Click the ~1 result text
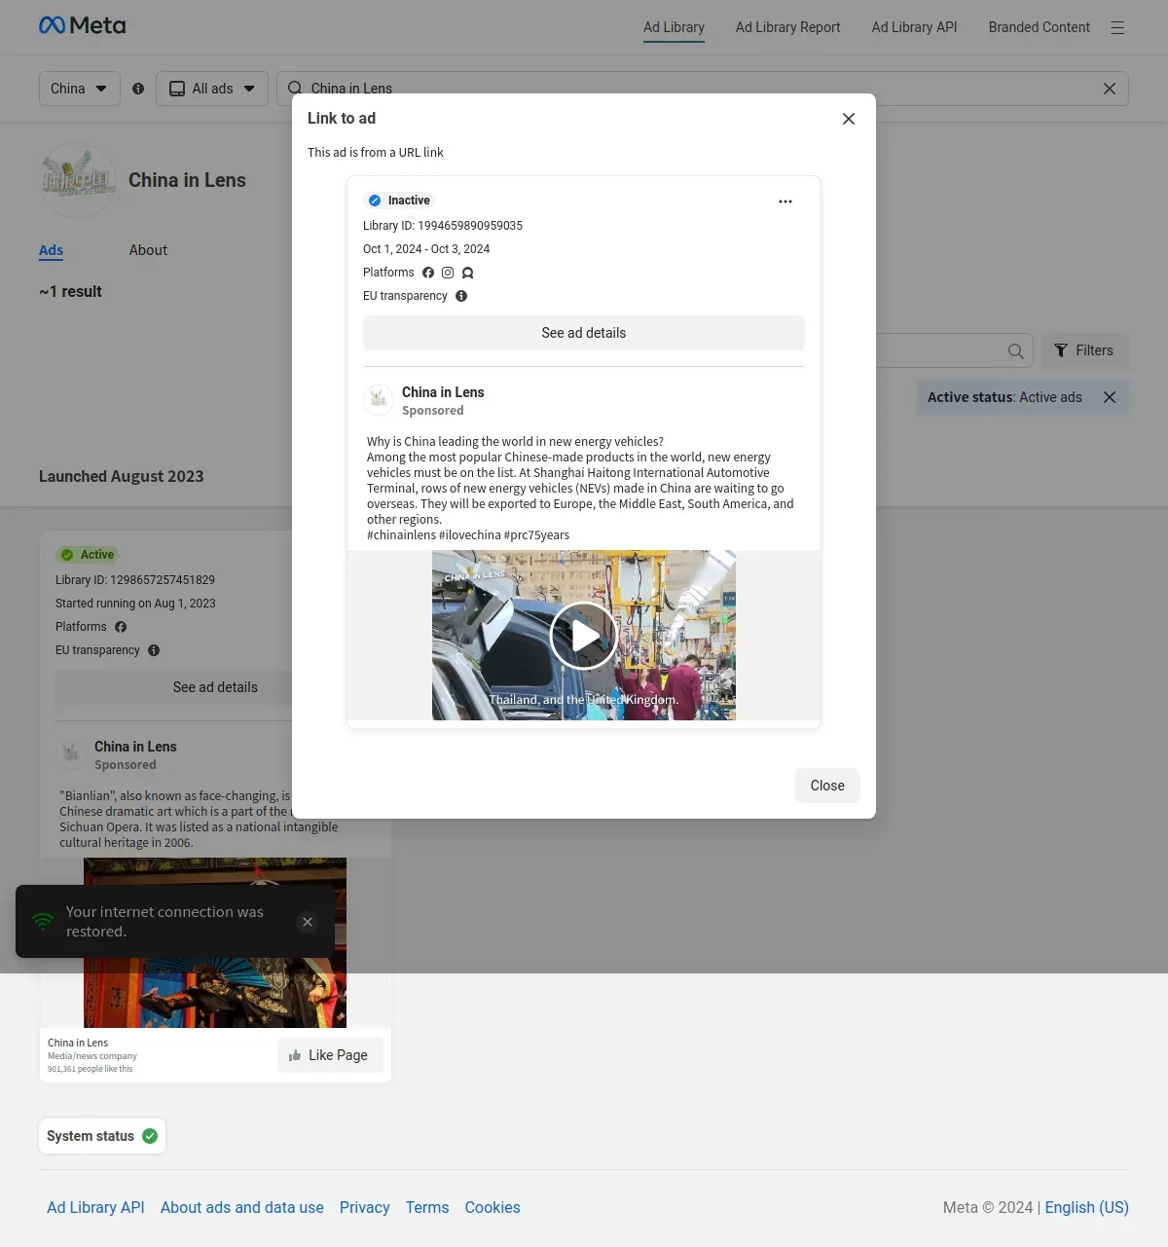The image size is (1168, 1247). point(70,292)
